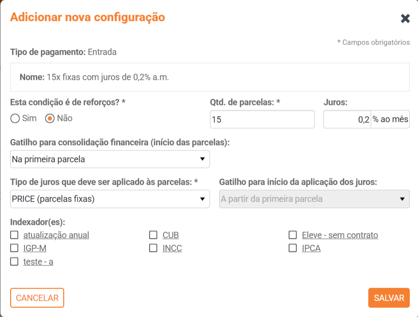Check the IGP-M indexer checkbox
418x317 pixels.
coord(14,248)
